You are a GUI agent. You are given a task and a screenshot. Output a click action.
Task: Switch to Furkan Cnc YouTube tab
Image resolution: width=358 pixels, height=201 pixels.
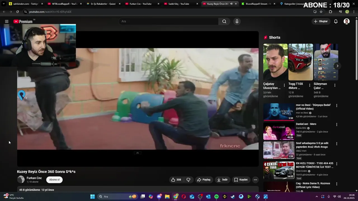142,4
